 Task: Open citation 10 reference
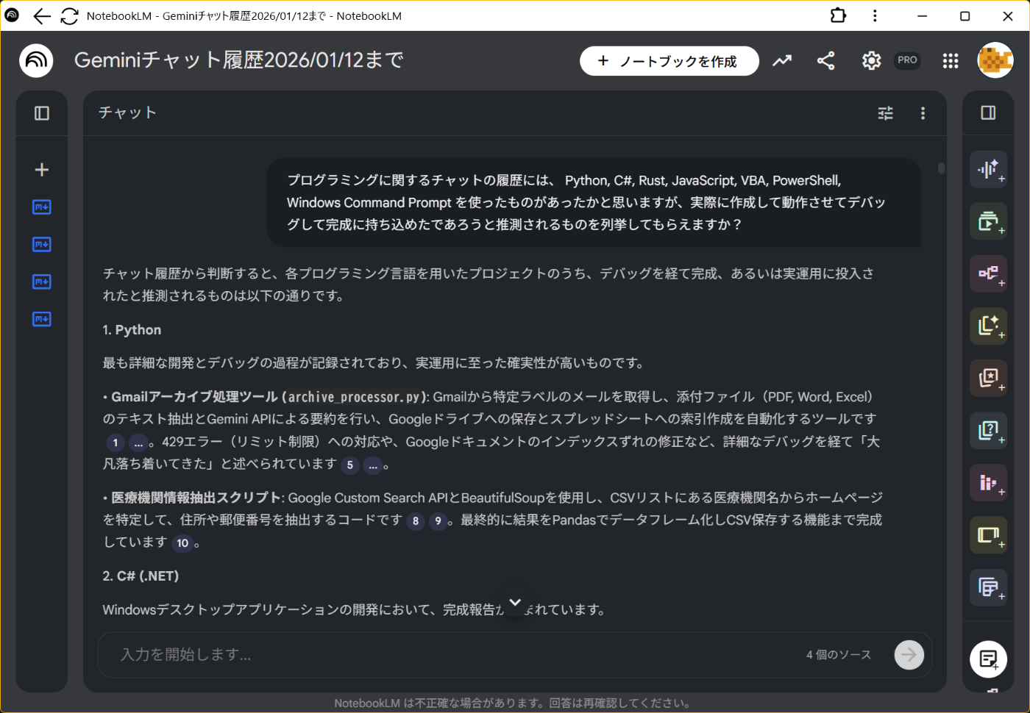[x=182, y=543]
